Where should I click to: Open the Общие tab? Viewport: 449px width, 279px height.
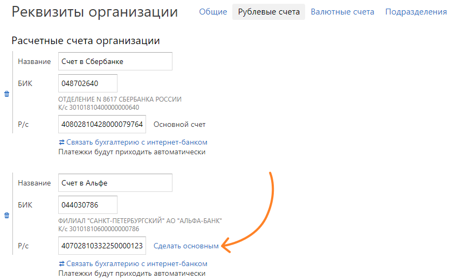(213, 12)
